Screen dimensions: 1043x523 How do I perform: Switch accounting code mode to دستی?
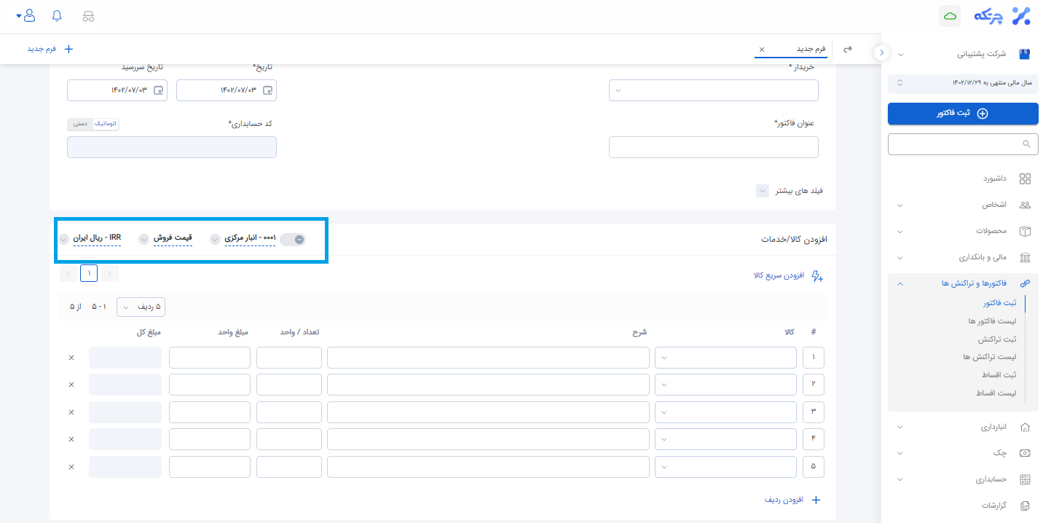pyautogui.click(x=80, y=124)
